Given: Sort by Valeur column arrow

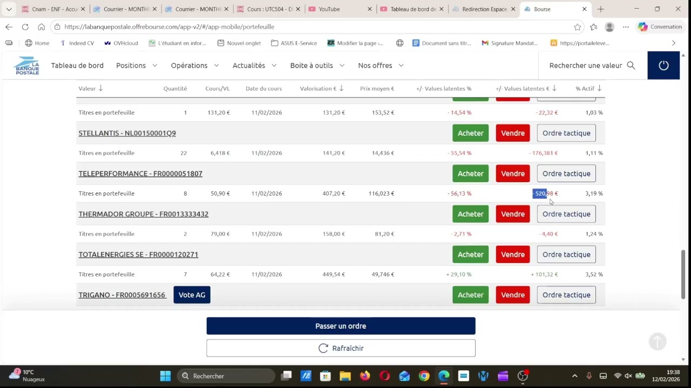Looking at the screenshot, I should coord(100,88).
